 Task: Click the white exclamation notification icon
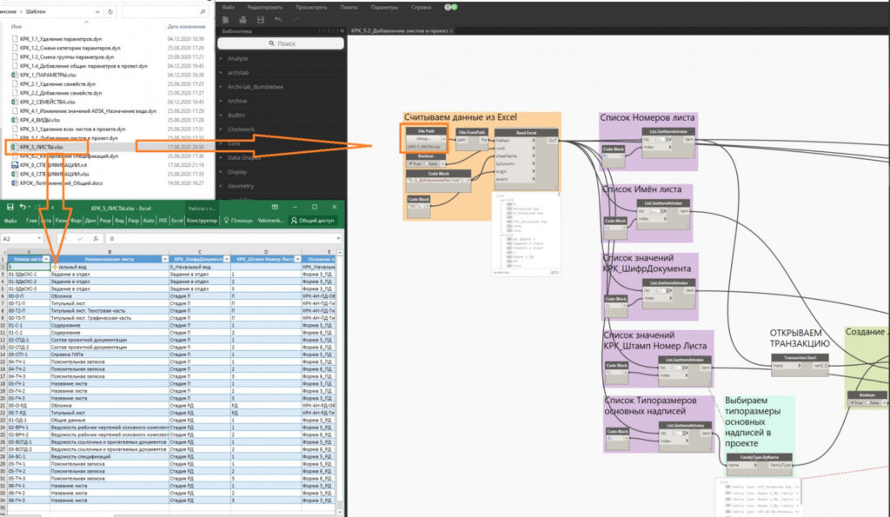pyautogui.click(x=448, y=7)
